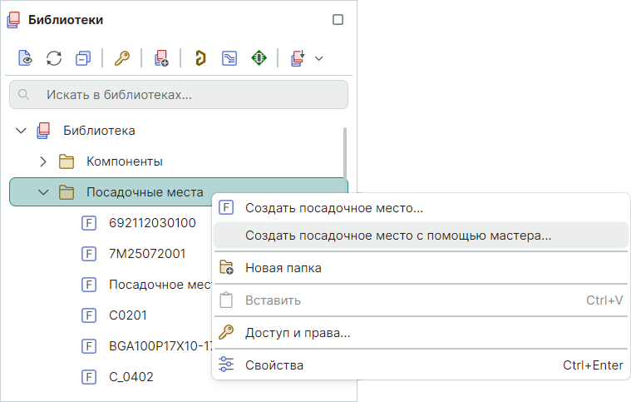Open dropdown arrow next to import library icon

[318, 58]
